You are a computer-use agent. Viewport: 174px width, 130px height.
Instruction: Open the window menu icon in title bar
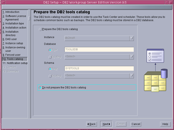tap(3, 2)
